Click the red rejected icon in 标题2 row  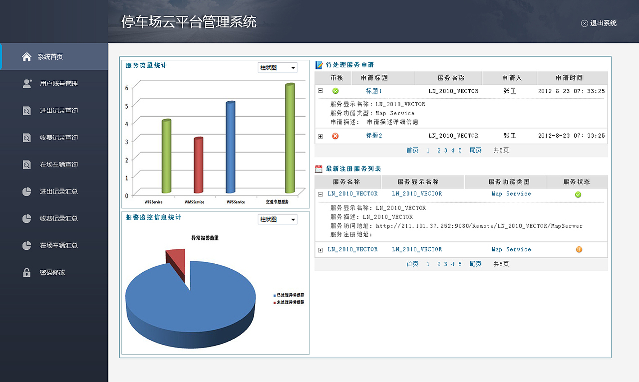point(335,136)
